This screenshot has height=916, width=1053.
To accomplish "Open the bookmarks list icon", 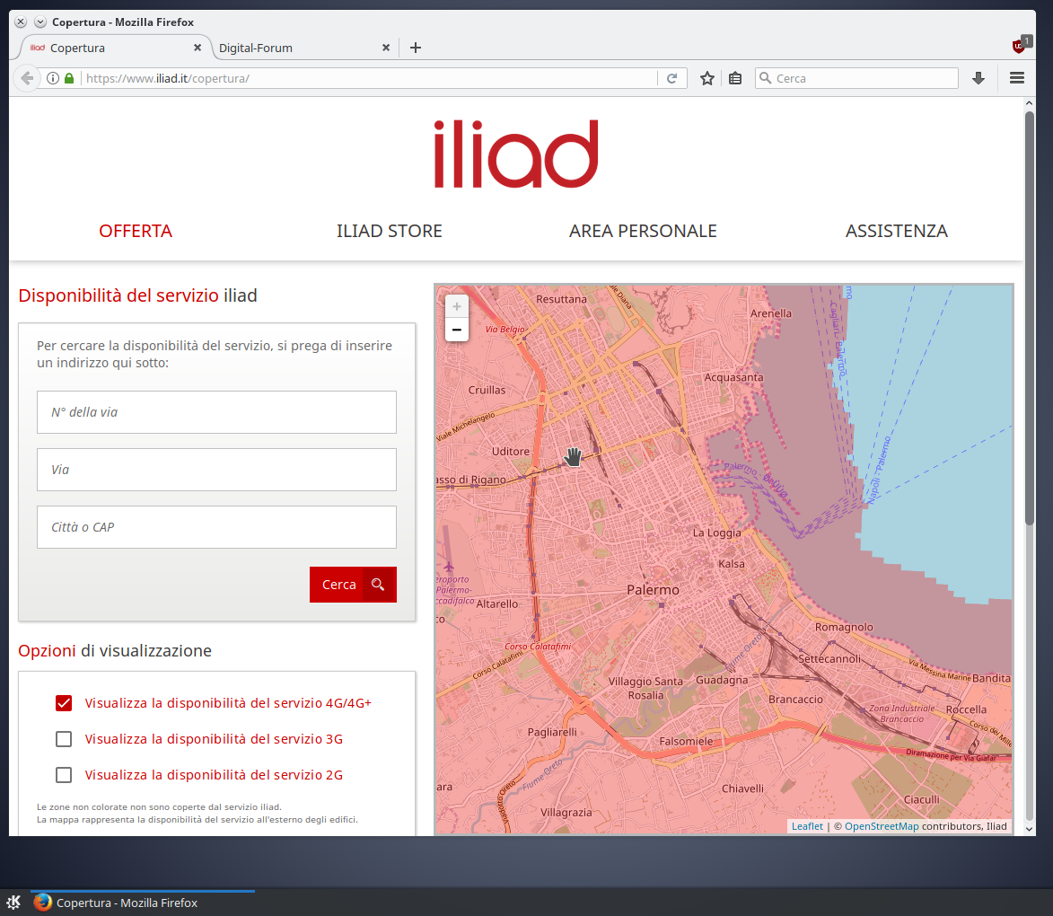I will click(x=735, y=78).
